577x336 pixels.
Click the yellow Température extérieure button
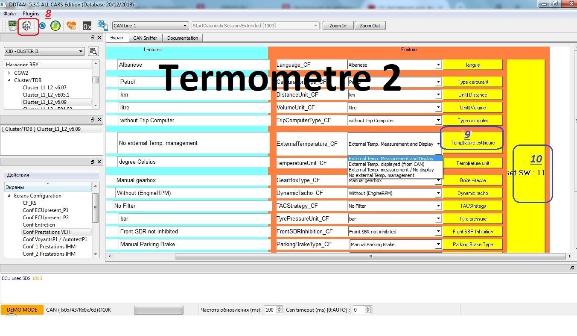pyautogui.click(x=472, y=143)
